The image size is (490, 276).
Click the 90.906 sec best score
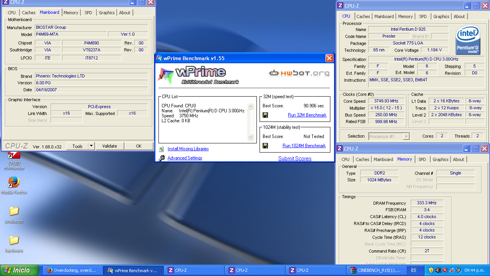314,106
